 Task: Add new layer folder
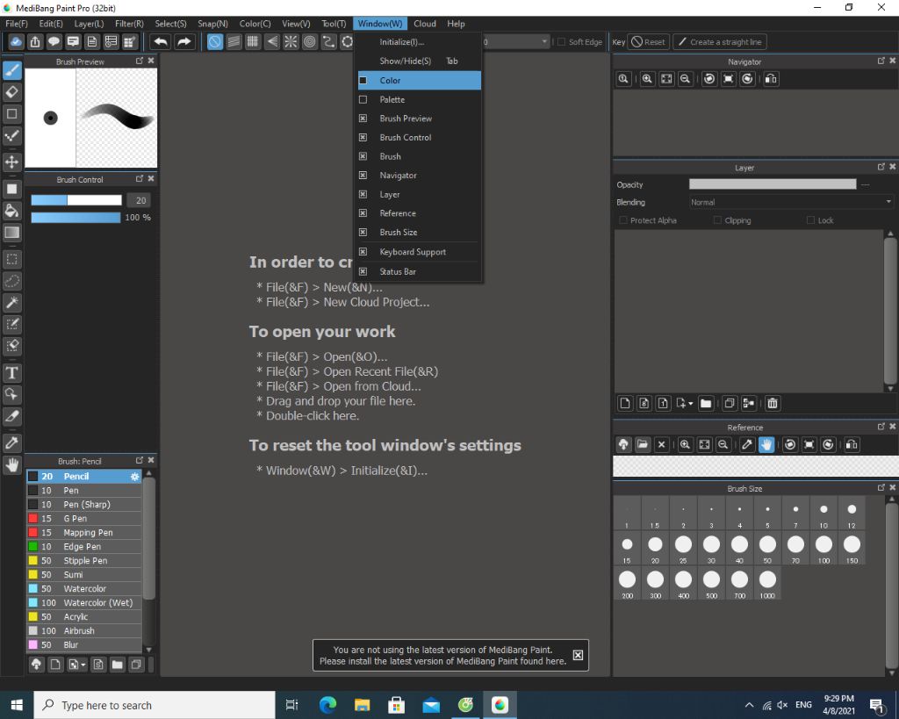click(x=706, y=404)
